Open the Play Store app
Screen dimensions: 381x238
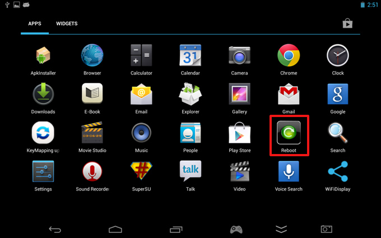pos(239,133)
